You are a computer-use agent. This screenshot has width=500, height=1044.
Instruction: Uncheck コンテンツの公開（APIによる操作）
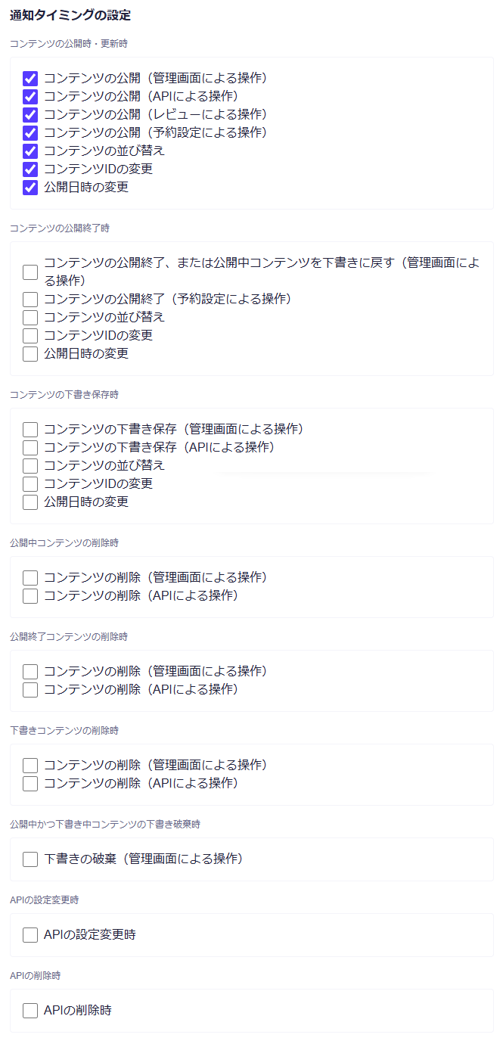tap(30, 96)
